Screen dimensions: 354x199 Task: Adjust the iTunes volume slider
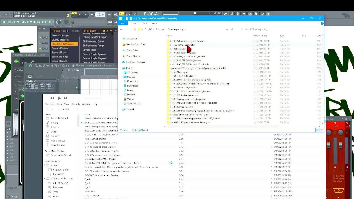point(93,98)
